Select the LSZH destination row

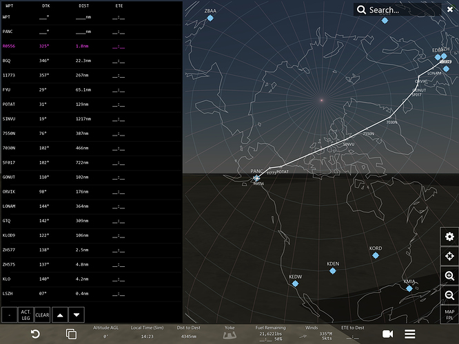(x=92, y=294)
